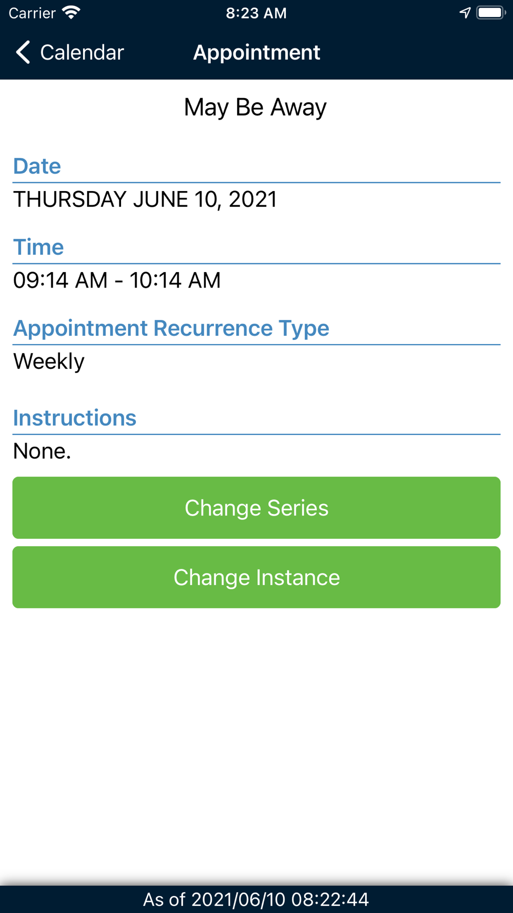Tap the Carrier label in the status bar

pyautogui.click(x=32, y=13)
